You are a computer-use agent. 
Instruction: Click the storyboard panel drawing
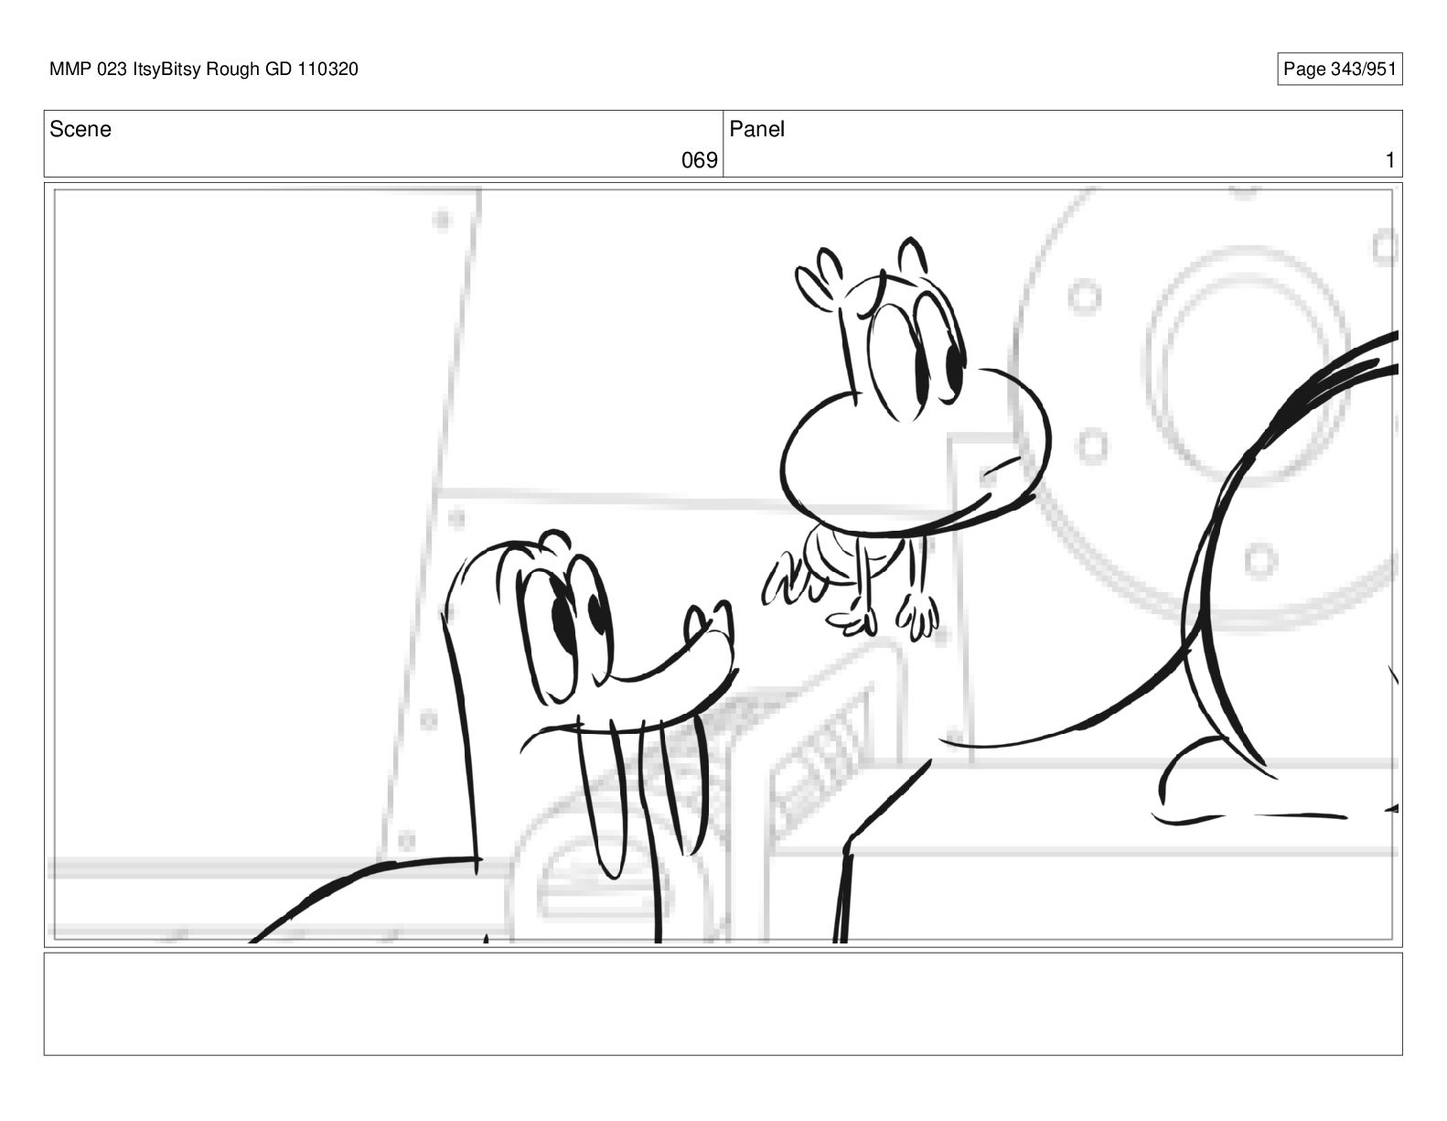723,565
